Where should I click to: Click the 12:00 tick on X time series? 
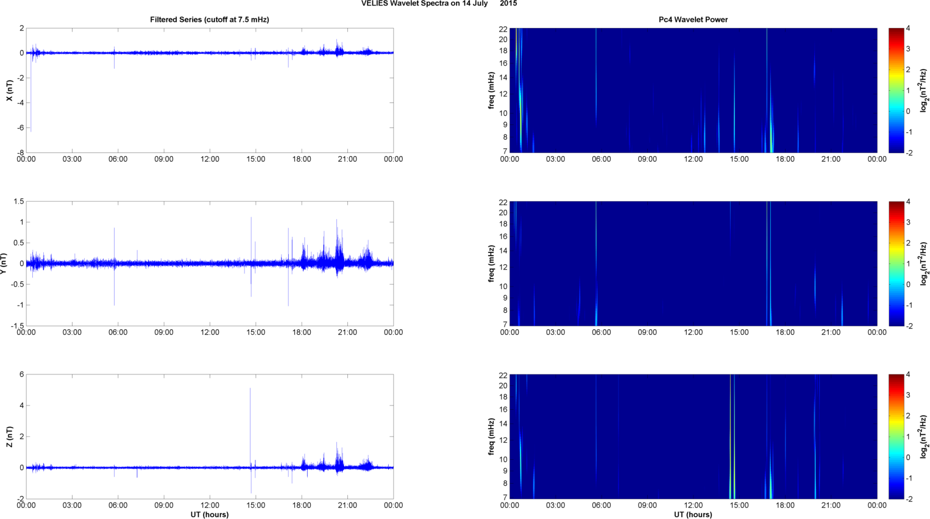tap(210, 159)
